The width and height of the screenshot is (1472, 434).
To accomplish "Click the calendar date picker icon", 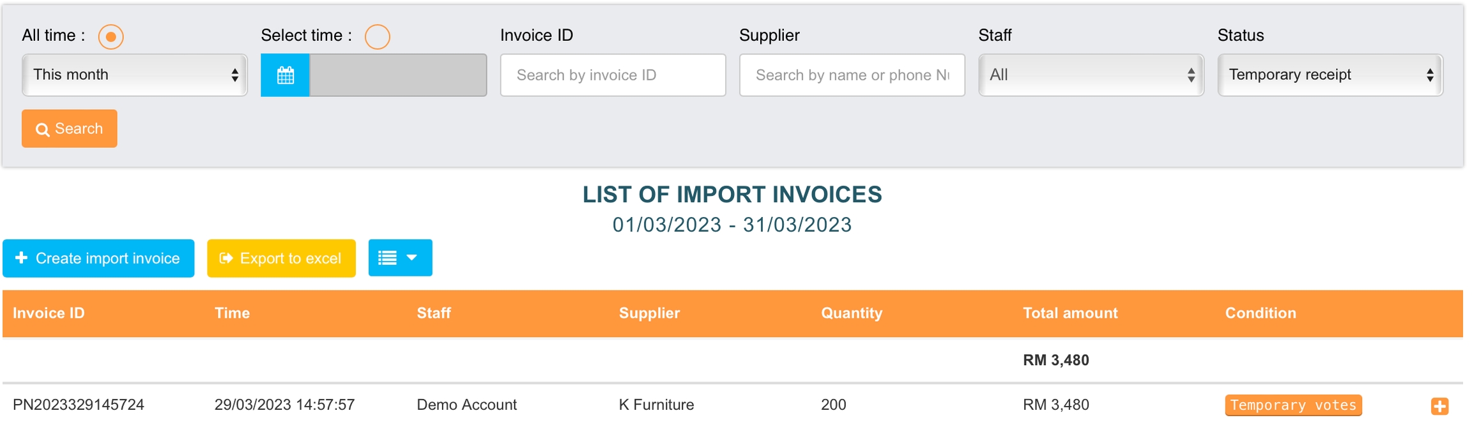I will [285, 75].
